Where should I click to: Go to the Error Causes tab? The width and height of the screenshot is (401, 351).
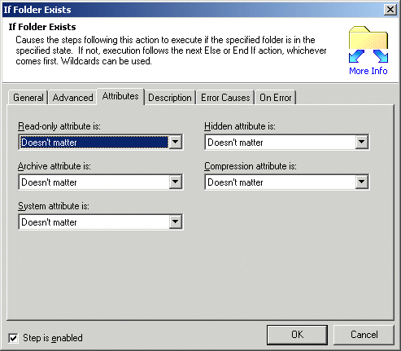(225, 98)
